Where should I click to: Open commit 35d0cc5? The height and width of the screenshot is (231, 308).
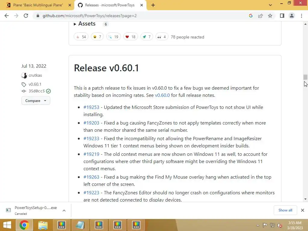37,91
